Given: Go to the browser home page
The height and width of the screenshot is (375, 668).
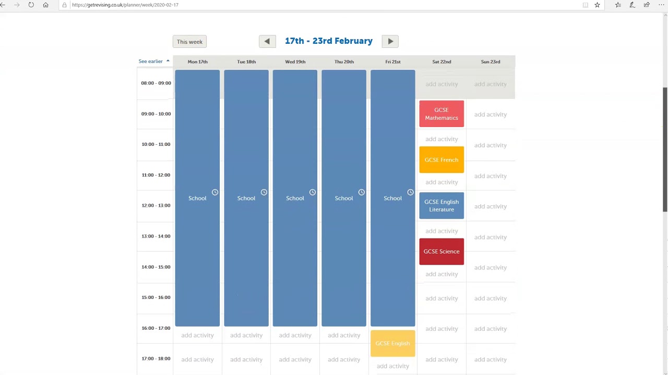Looking at the screenshot, I should 45,5.
